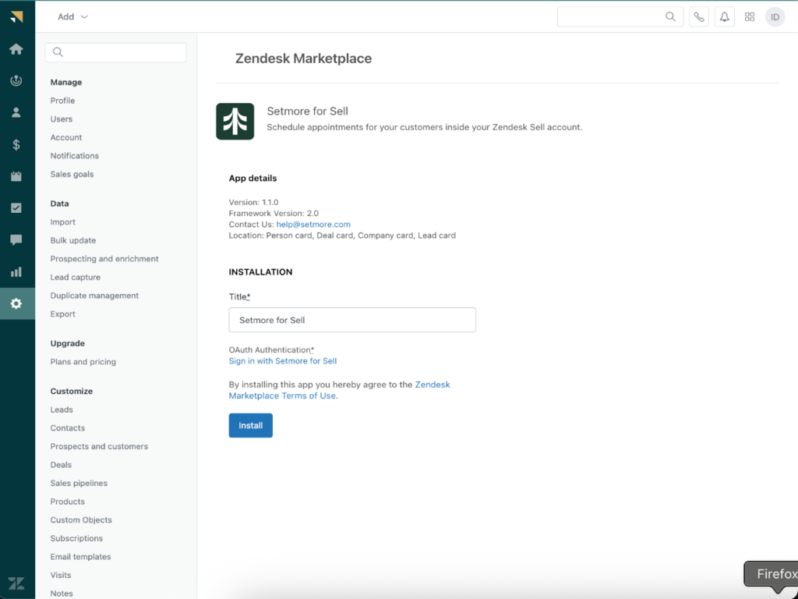Click the phone dialer icon
798x599 pixels.
[699, 17]
